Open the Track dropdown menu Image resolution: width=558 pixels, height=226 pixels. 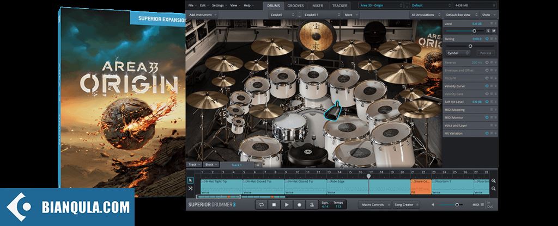click(x=195, y=165)
